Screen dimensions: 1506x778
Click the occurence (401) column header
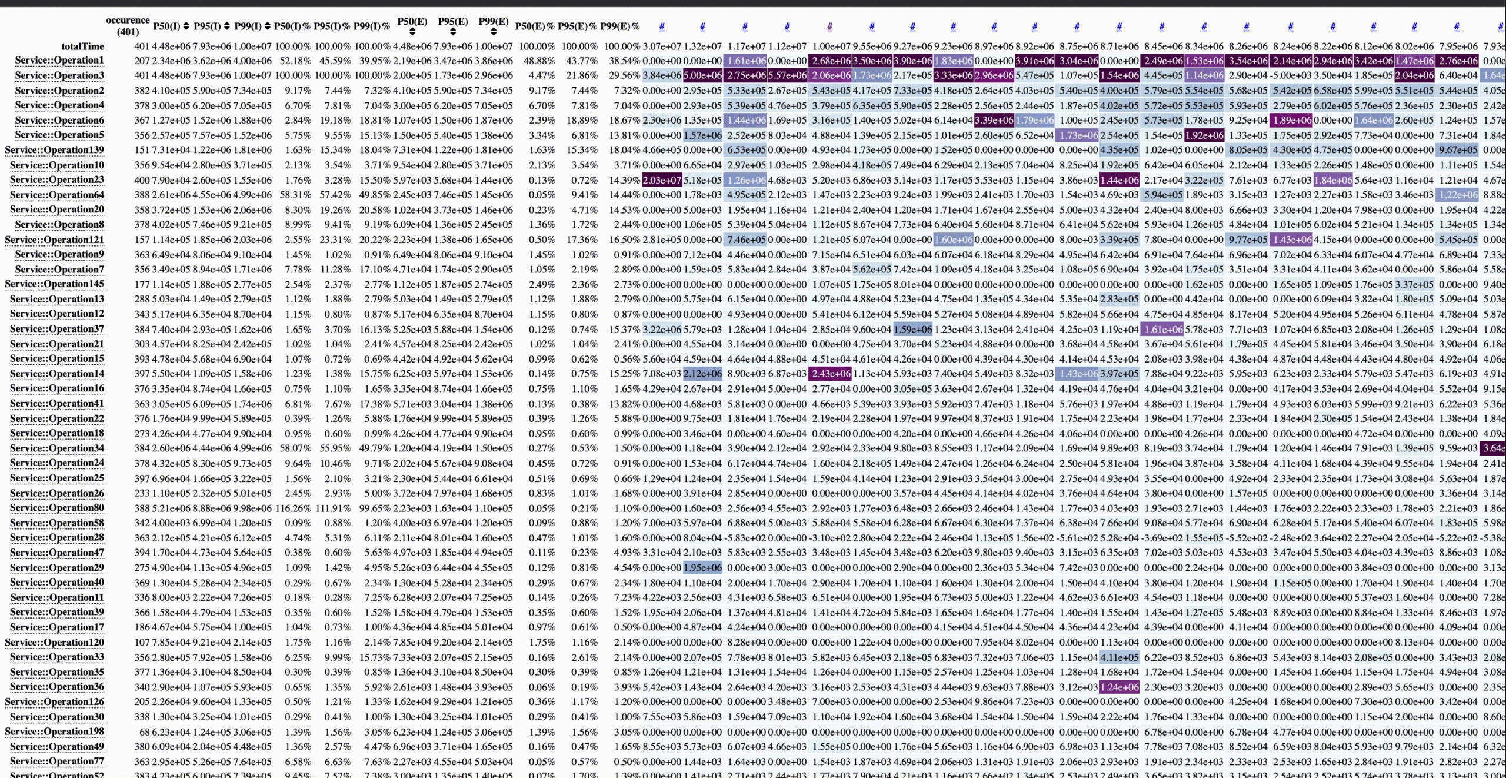click(128, 26)
